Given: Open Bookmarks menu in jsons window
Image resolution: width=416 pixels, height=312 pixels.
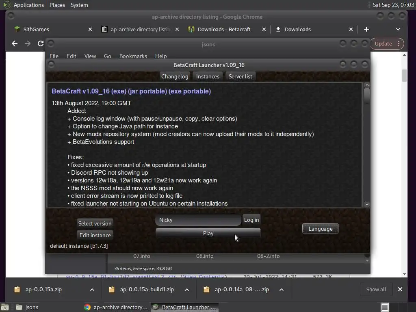Looking at the screenshot, I should [x=133, y=56].
